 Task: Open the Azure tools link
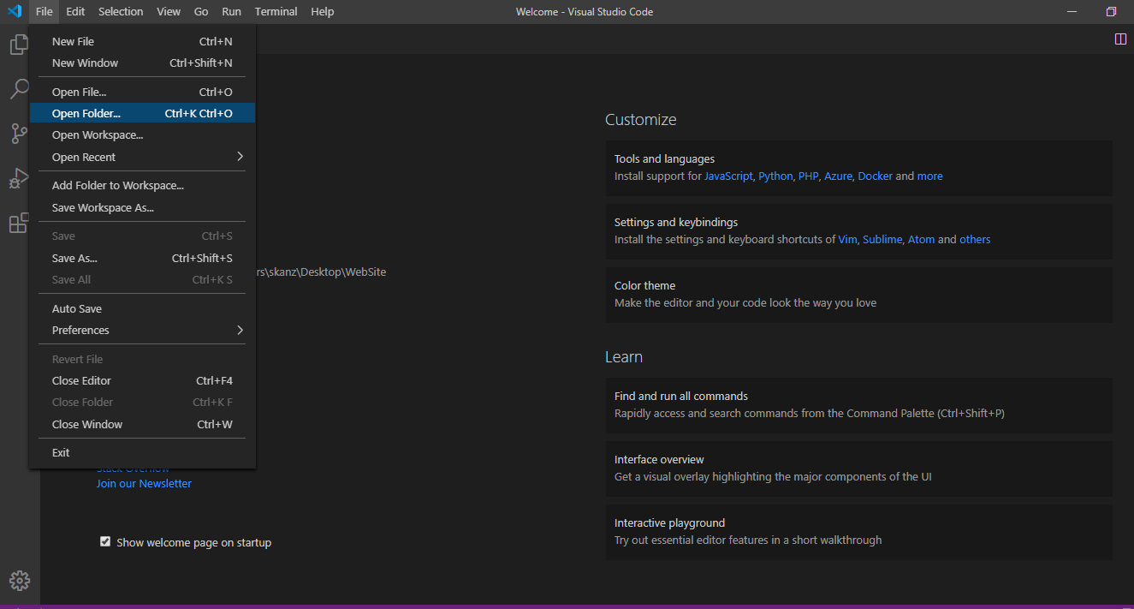click(x=838, y=176)
